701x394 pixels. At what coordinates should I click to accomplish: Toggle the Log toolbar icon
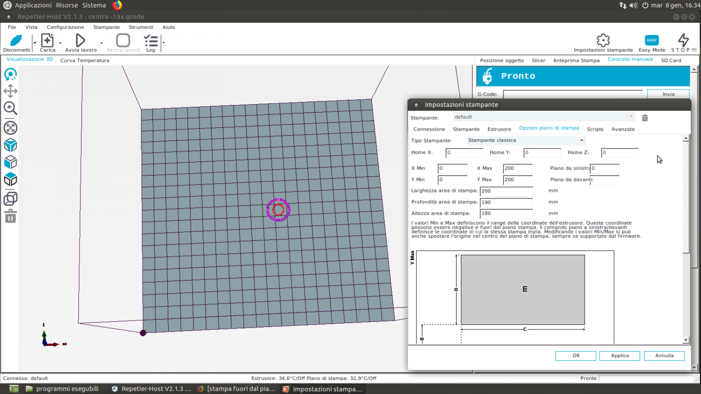click(x=150, y=41)
